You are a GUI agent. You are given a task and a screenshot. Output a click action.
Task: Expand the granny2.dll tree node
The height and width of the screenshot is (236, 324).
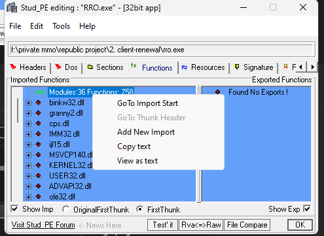28,113
